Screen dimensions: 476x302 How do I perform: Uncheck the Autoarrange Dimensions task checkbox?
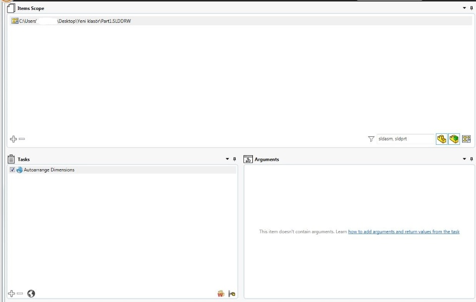point(12,170)
